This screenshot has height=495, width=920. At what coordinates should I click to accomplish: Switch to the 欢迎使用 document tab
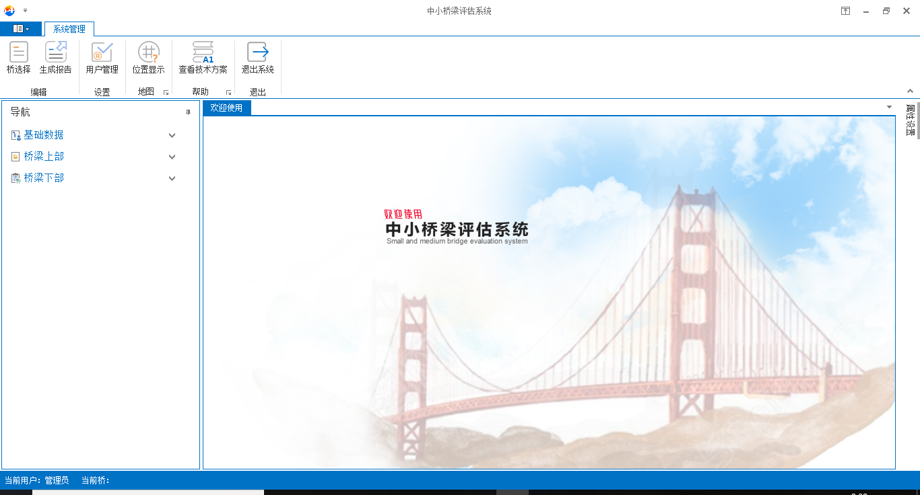[x=226, y=108]
